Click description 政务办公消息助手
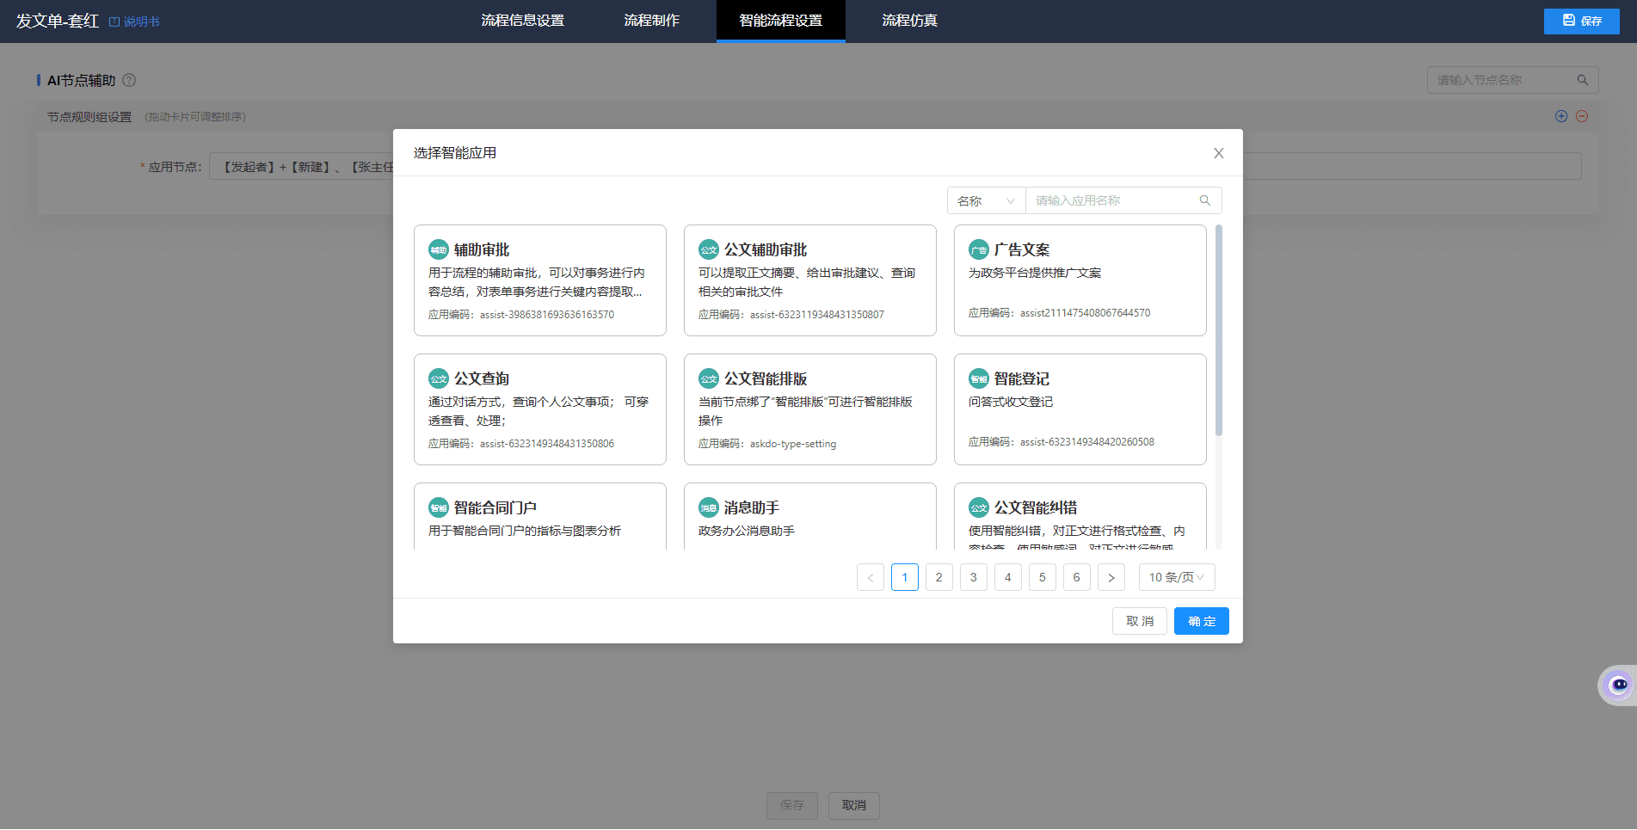 pyautogui.click(x=747, y=531)
